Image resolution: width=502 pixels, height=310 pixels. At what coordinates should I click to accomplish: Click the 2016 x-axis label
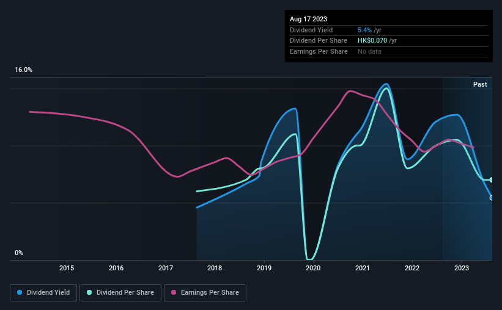point(116,268)
